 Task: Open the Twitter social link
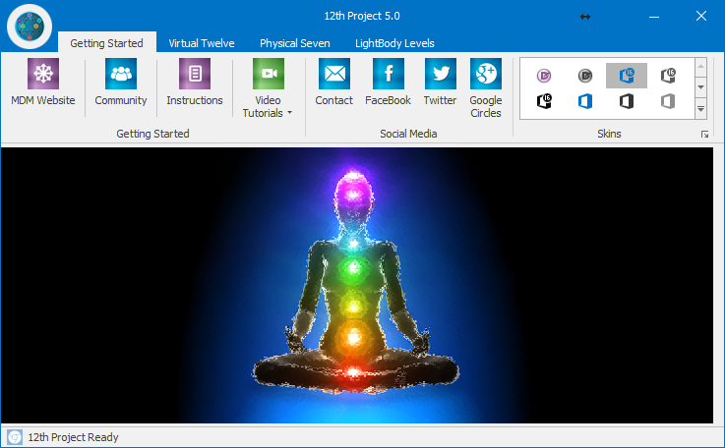coord(440,84)
